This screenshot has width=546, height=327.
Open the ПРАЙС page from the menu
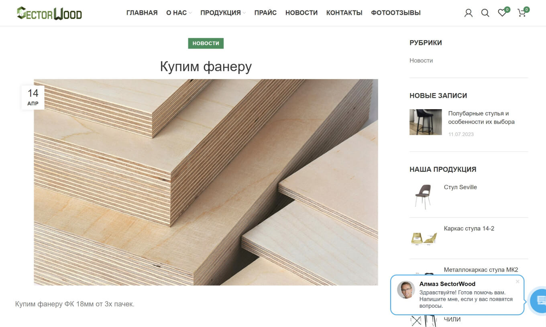pyautogui.click(x=265, y=12)
